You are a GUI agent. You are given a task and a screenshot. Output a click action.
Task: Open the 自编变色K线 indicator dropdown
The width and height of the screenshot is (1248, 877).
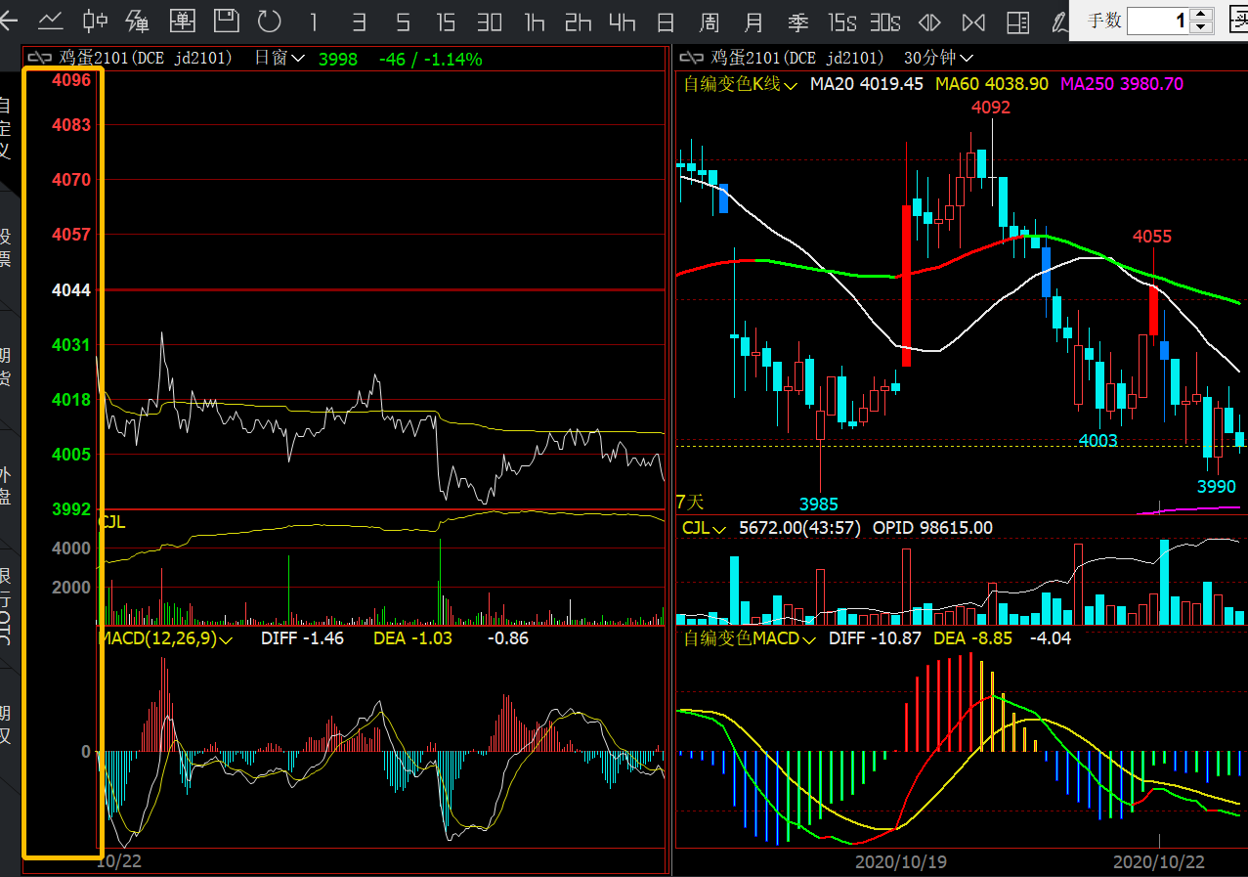740,85
